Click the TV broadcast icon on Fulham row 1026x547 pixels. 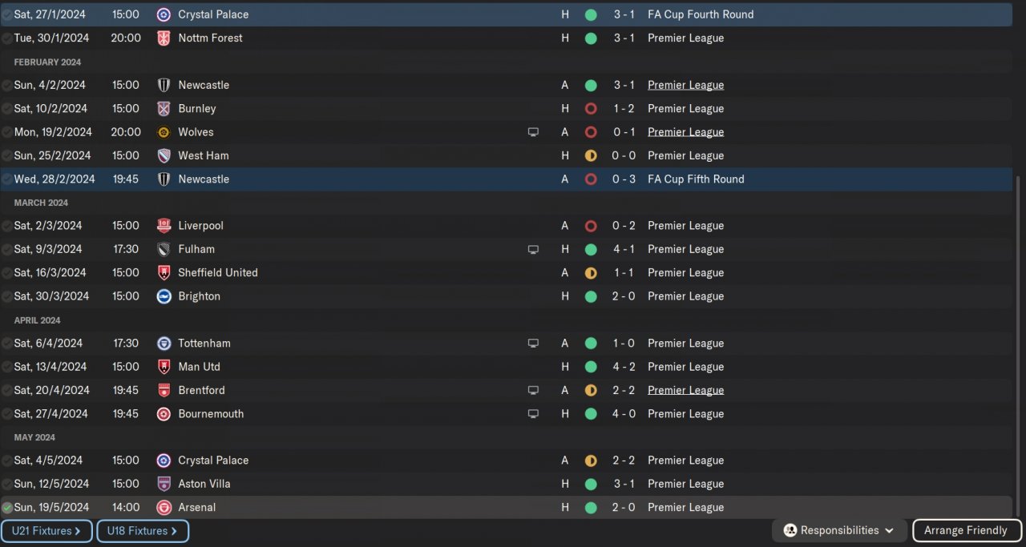click(533, 249)
